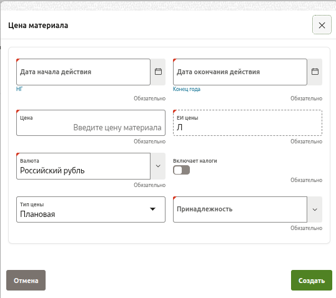Click into the Цена material price field
This screenshot has height=298, width=336.
(91, 123)
